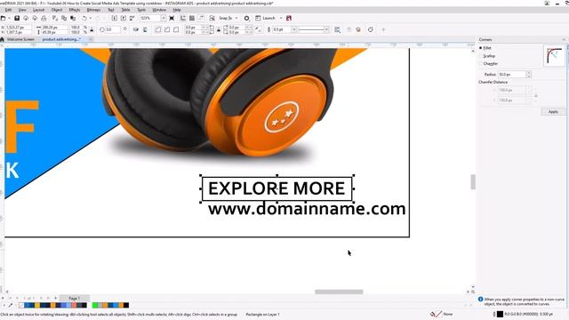
Task: Open the Effects menu
Action: click(75, 10)
